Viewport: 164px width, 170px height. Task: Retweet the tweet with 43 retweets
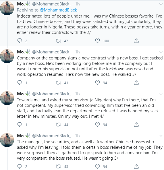tap(59, 167)
